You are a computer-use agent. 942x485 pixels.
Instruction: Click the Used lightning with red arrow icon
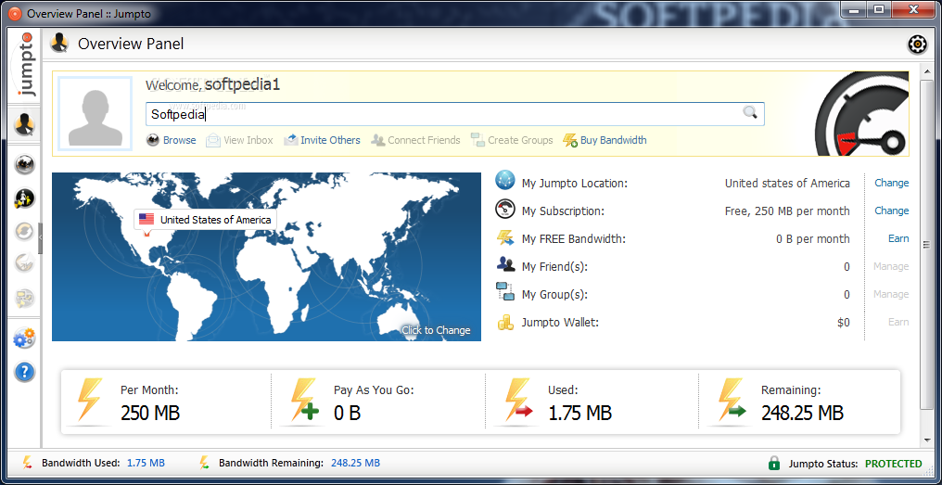[x=518, y=400]
